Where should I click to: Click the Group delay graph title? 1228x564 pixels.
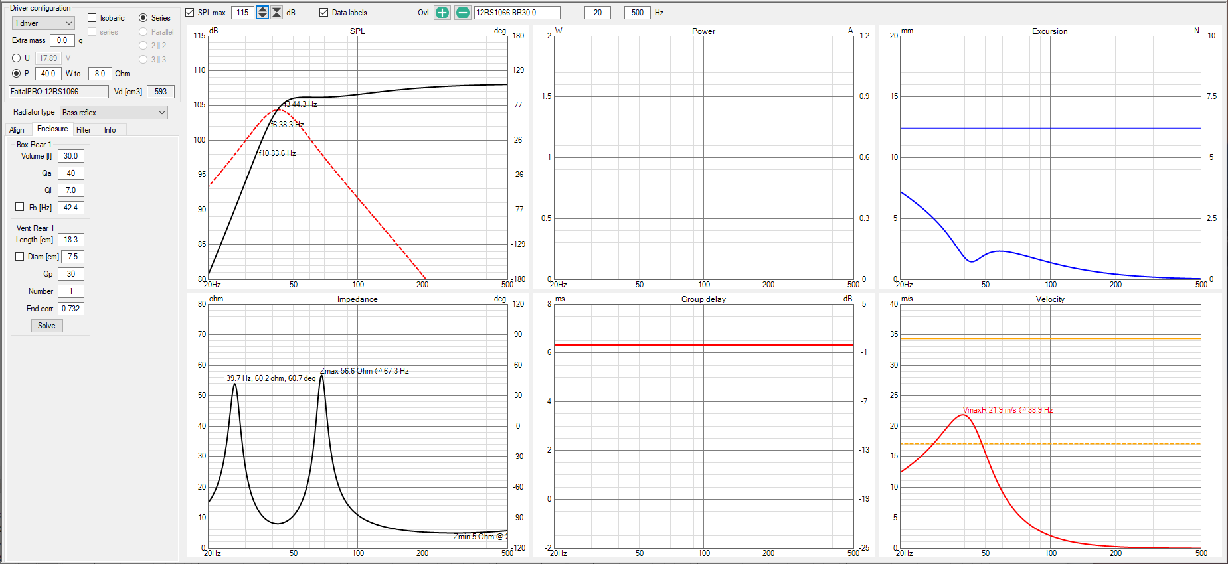704,299
